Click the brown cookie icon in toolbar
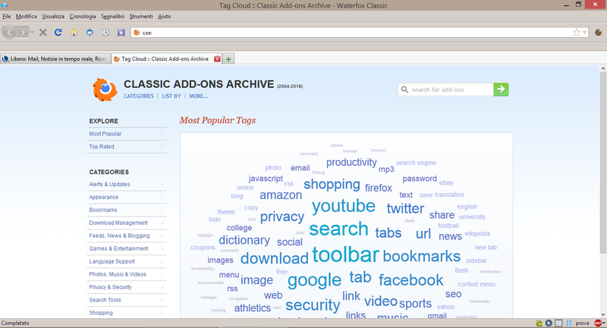 point(598,33)
